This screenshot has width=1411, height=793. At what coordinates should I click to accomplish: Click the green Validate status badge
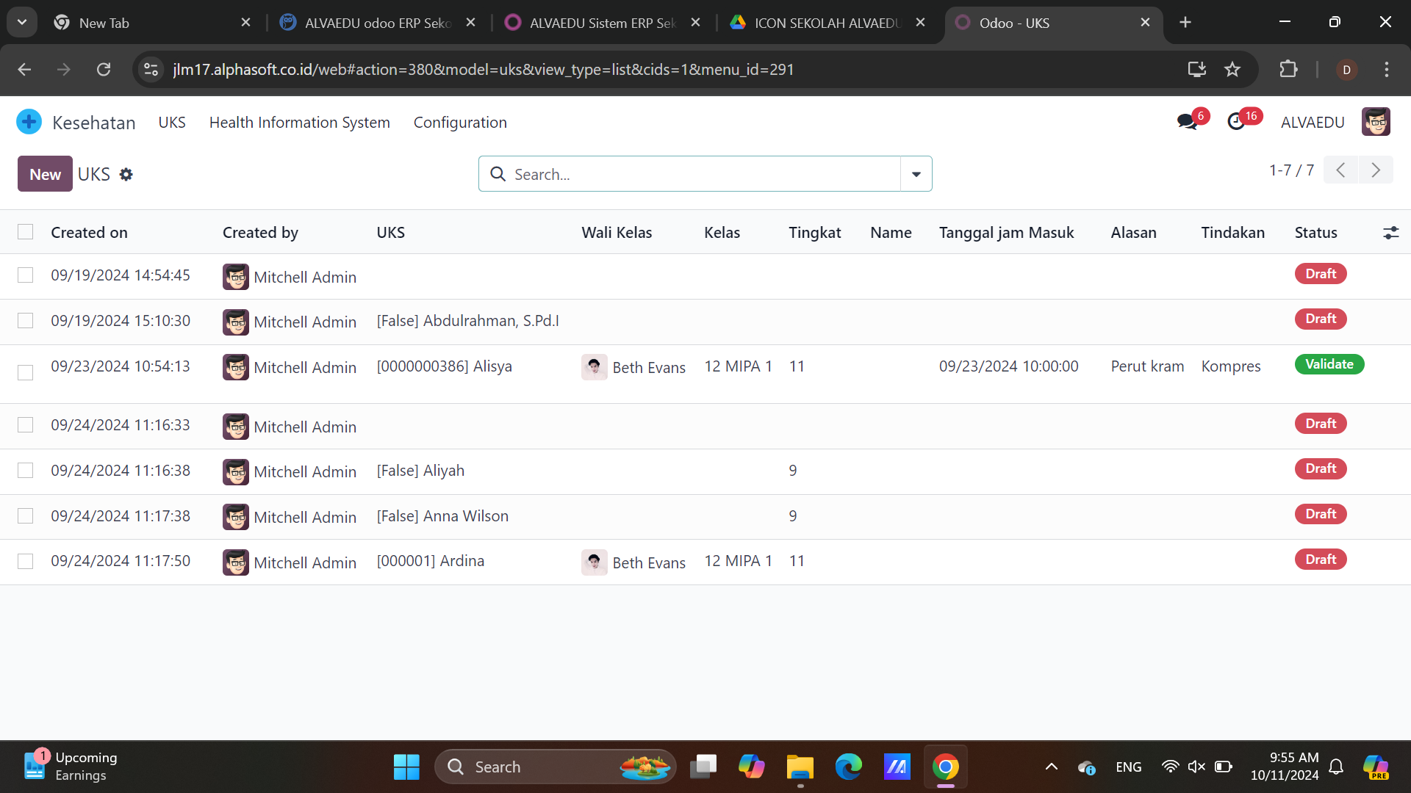(1329, 364)
